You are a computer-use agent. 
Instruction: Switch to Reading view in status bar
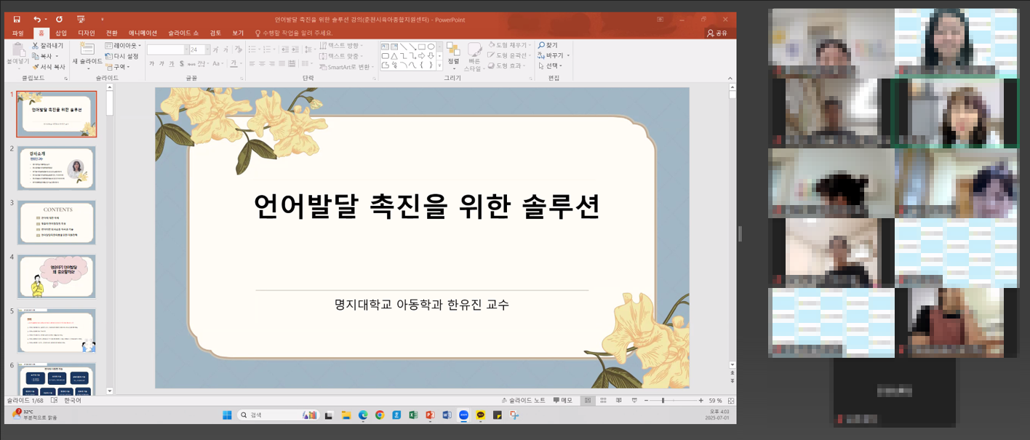click(619, 401)
